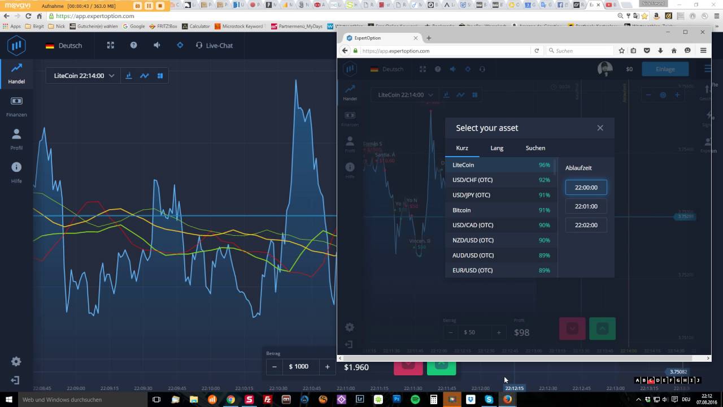Open Spotify from the taskbar
This screenshot has height=407, width=723.
click(x=415, y=400)
